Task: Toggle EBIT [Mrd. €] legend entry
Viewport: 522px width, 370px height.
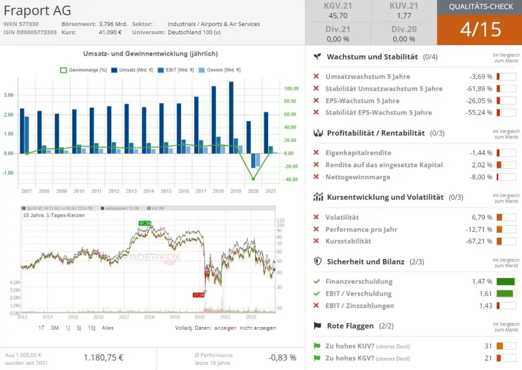Action: pyautogui.click(x=175, y=70)
